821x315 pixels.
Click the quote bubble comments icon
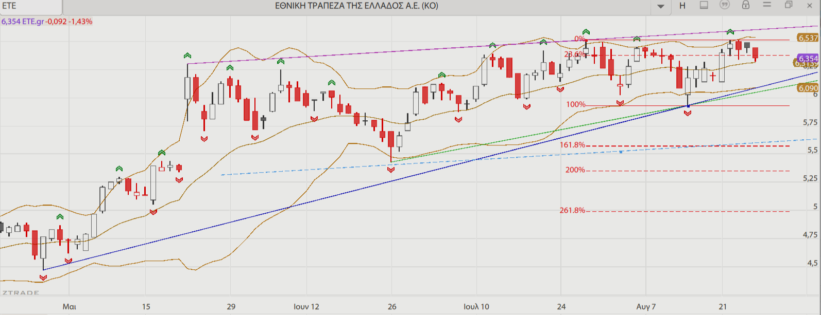725,5
